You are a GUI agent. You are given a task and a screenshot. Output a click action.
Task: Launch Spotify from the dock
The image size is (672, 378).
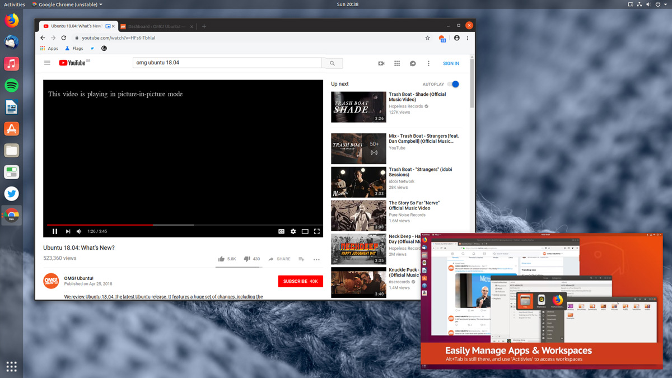pyautogui.click(x=11, y=85)
